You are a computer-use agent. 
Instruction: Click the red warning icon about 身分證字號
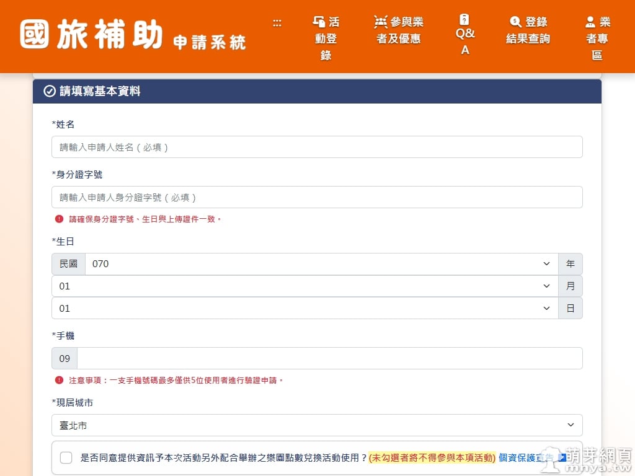coord(59,219)
